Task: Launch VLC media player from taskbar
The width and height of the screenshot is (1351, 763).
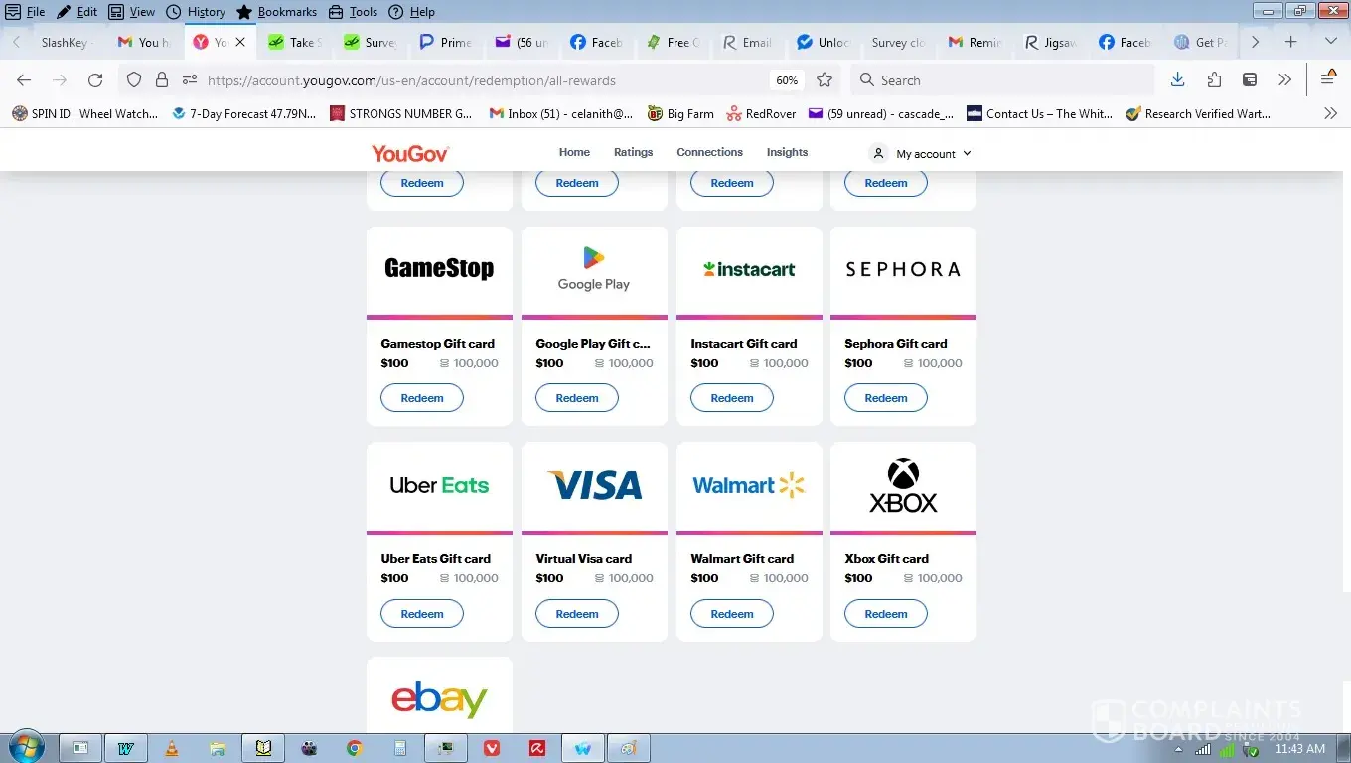Action: point(172,748)
